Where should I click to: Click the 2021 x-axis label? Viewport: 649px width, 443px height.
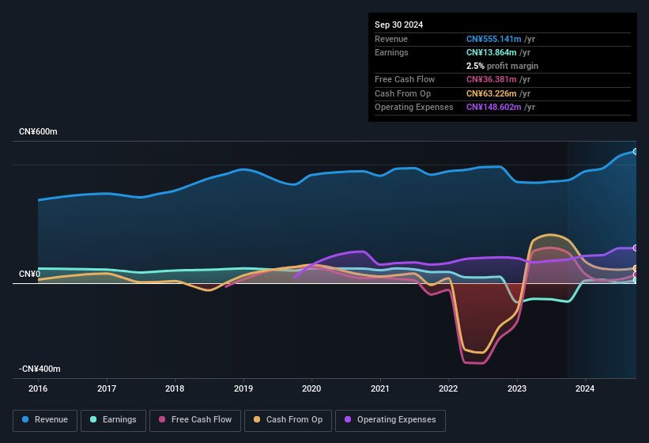click(x=380, y=388)
